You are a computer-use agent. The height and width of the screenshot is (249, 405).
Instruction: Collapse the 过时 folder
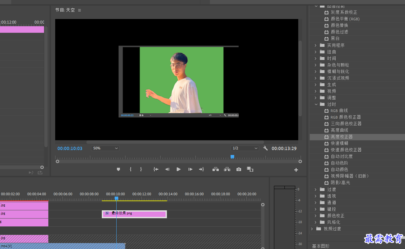coord(316,104)
